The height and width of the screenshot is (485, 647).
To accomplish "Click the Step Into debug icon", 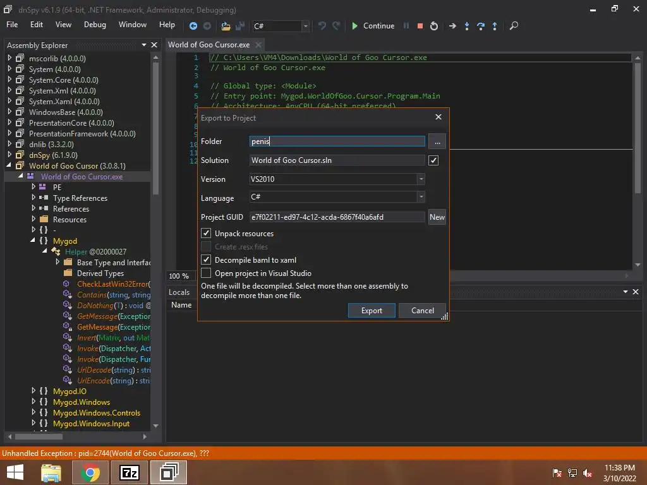I will click(x=467, y=26).
